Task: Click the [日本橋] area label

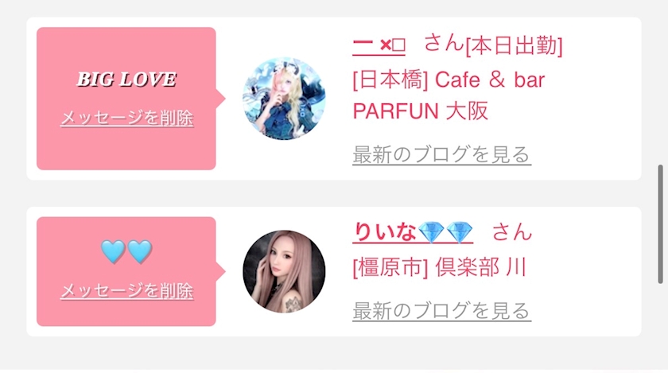Action: (390, 80)
